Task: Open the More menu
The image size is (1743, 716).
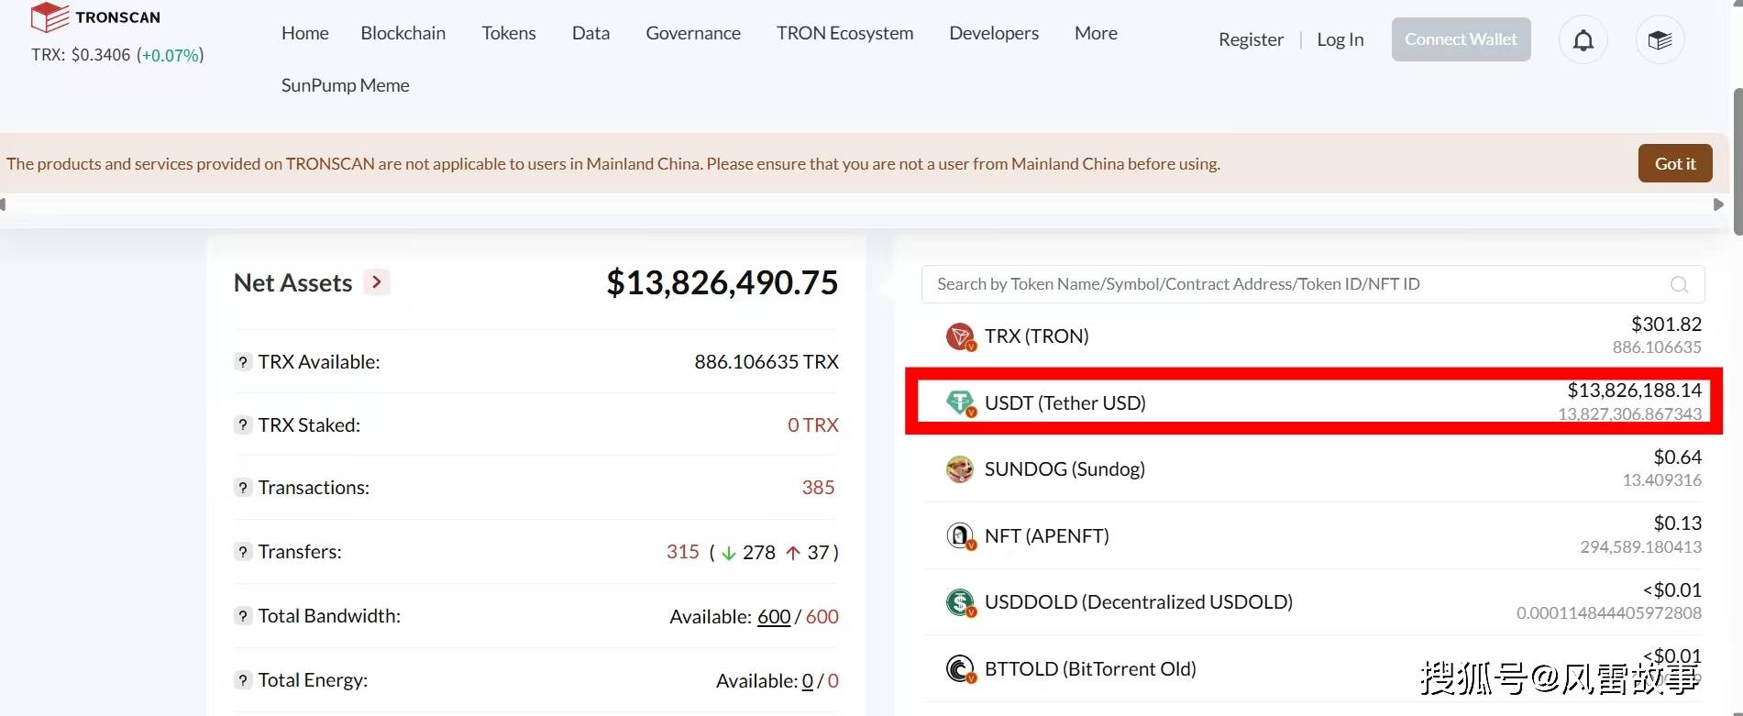Action: tap(1096, 33)
